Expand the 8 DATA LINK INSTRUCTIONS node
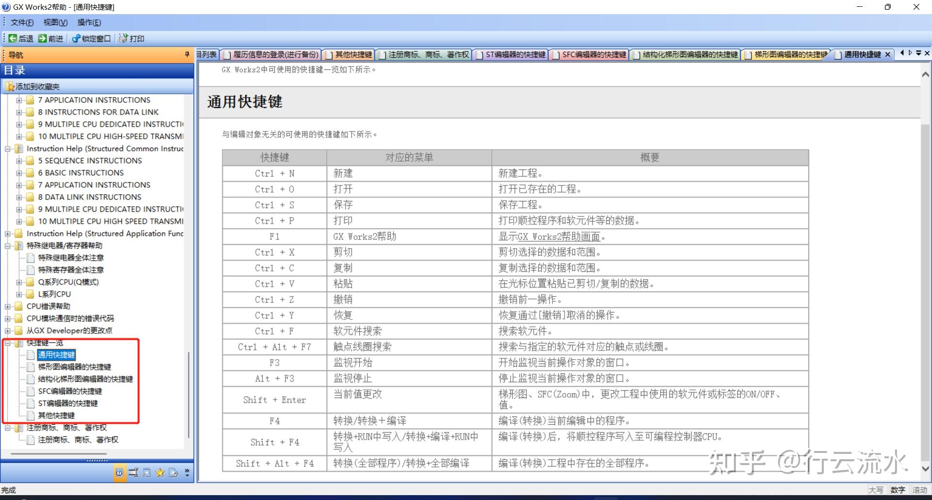The width and height of the screenshot is (932, 500). click(x=18, y=197)
